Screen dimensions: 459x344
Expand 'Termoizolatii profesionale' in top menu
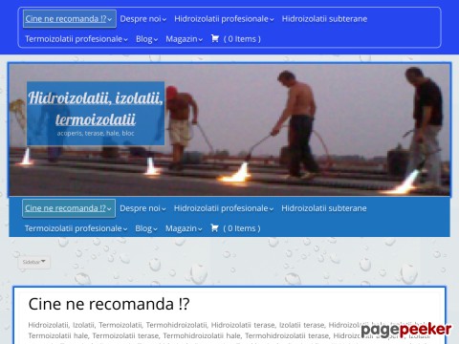[x=76, y=39]
